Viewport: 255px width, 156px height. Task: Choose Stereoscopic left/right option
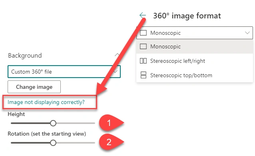tap(195, 61)
